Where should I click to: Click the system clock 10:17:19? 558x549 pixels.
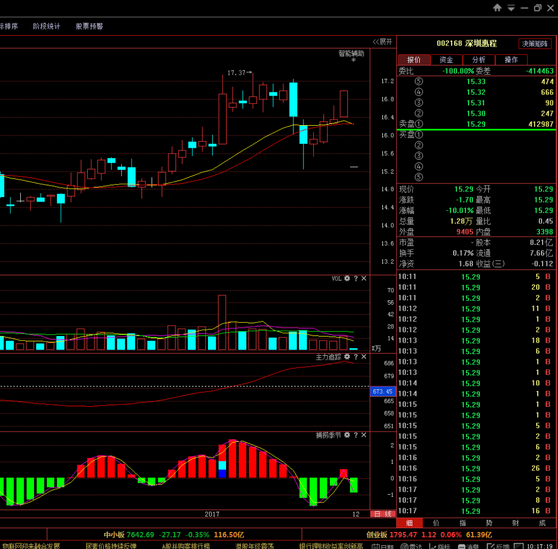point(539,546)
